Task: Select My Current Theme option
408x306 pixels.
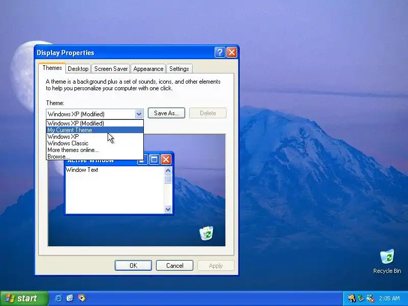Action: coord(95,130)
